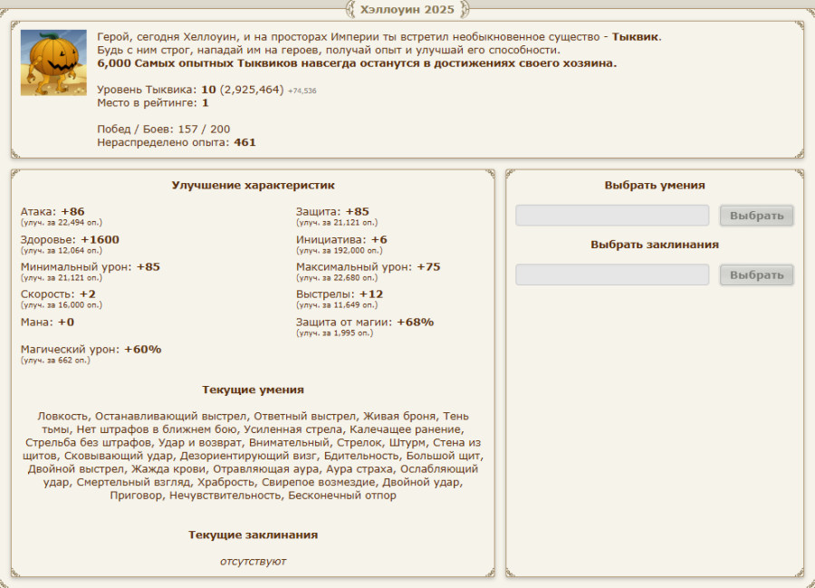This screenshot has height=588, width=815.
Task: Click the Хэллоуин 2025 title banner
Action: pos(407,10)
